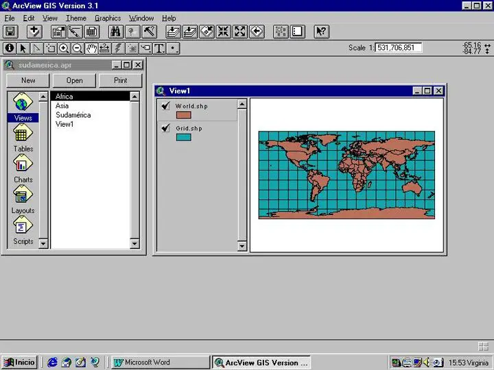Select the Text tool
The width and height of the screenshot is (494, 370).
click(x=159, y=48)
